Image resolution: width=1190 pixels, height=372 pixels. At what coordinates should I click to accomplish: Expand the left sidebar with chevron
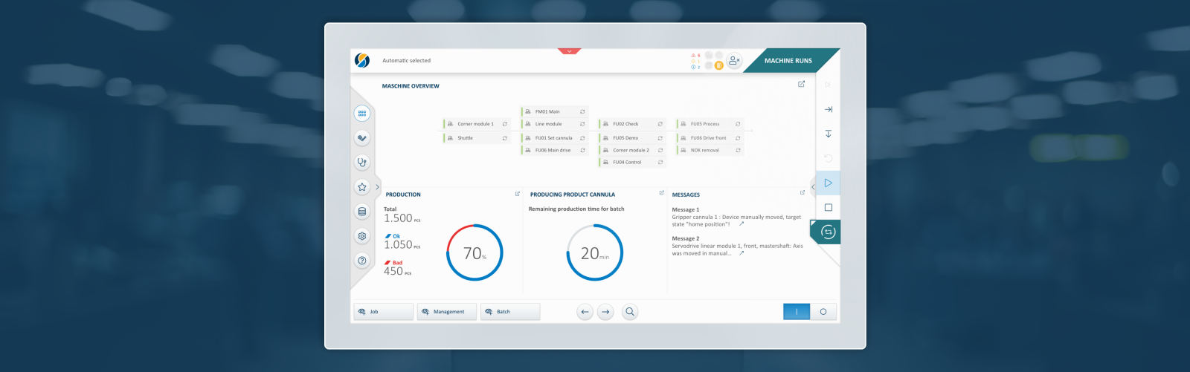click(377, 187)
